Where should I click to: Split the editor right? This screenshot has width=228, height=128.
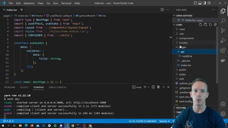(162, 10)
